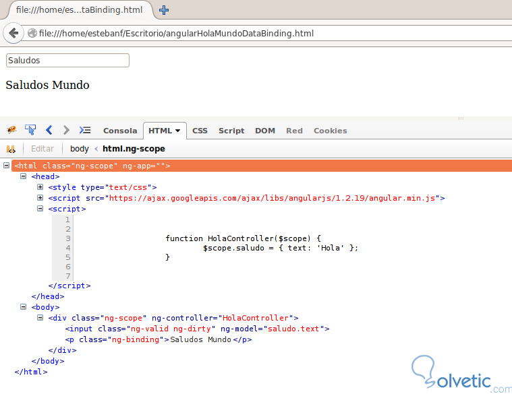Collapse the head node

(23, 176)
